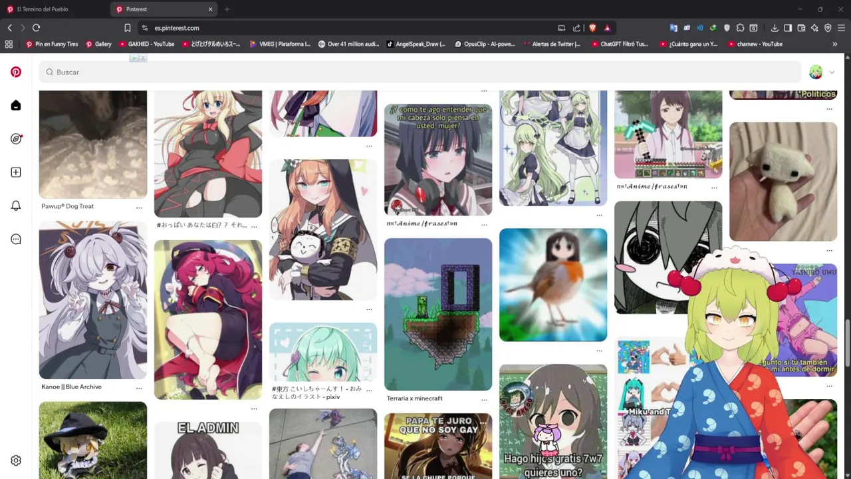The image size is (851, 479).
Task: Open a new browser tab
Action: point(227,9)
